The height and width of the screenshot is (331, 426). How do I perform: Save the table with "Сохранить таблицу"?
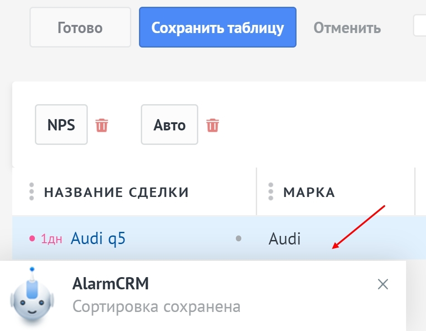[x=217, y=28]
